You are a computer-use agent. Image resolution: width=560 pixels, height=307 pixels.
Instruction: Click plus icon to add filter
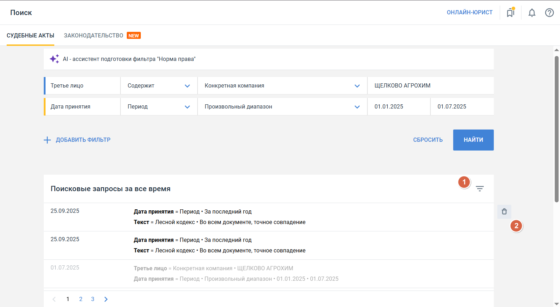click(47, 140)
